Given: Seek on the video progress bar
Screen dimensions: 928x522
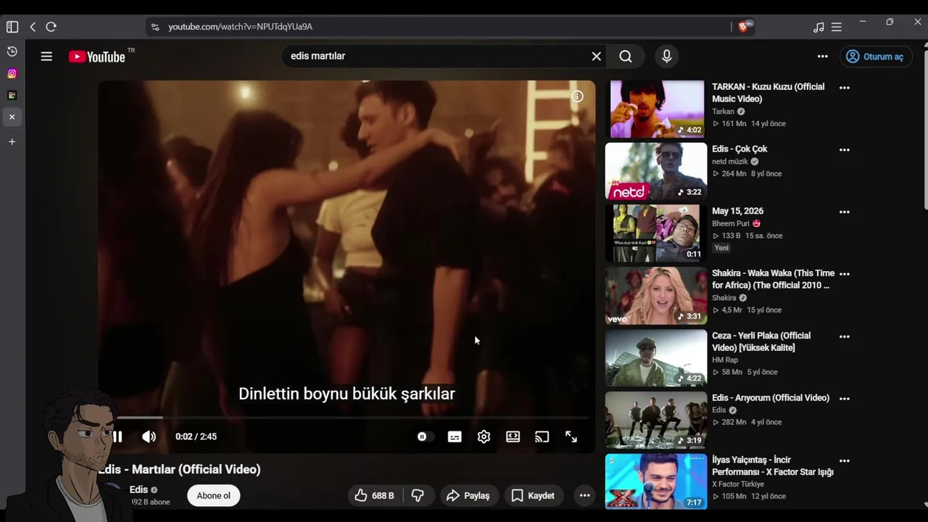Looking at the screenshot, I should pyautogui.click(x=347, y=418).
